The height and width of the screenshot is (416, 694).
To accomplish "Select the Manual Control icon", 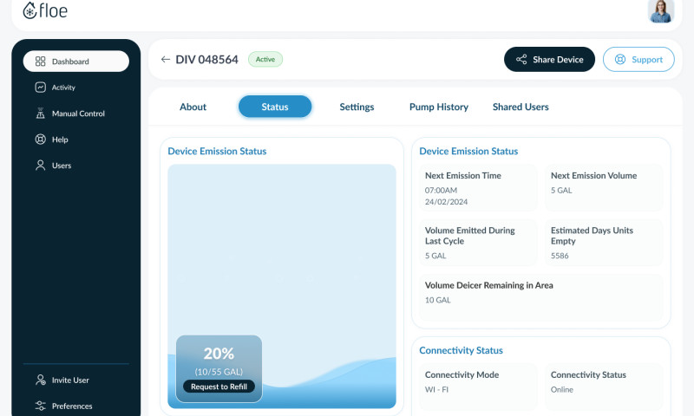I will click(40, 114).
